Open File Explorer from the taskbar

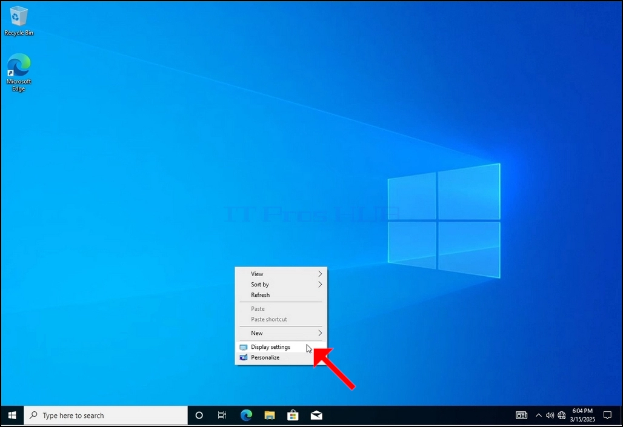click(270, 415)
